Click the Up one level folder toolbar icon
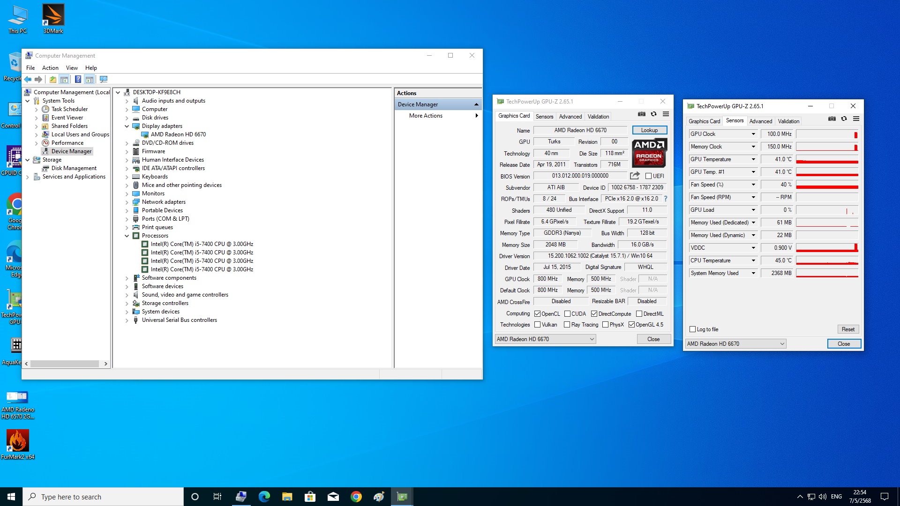The width and height of the screenshot is (900, 506). point(52,79)
